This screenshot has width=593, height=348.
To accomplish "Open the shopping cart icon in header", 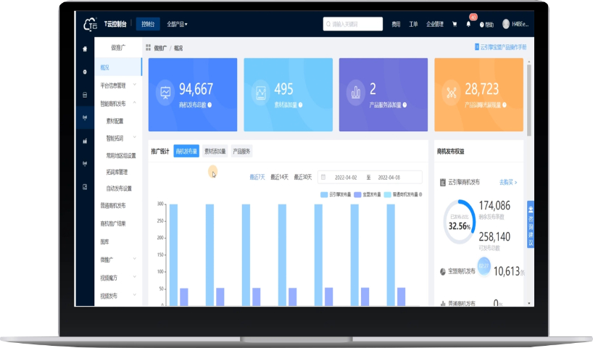I will pyautogui.click(x=455, y=24).
